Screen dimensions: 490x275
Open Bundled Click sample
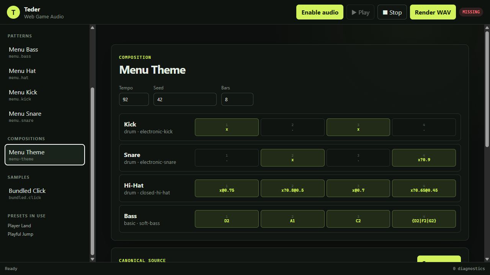(45, 193)
